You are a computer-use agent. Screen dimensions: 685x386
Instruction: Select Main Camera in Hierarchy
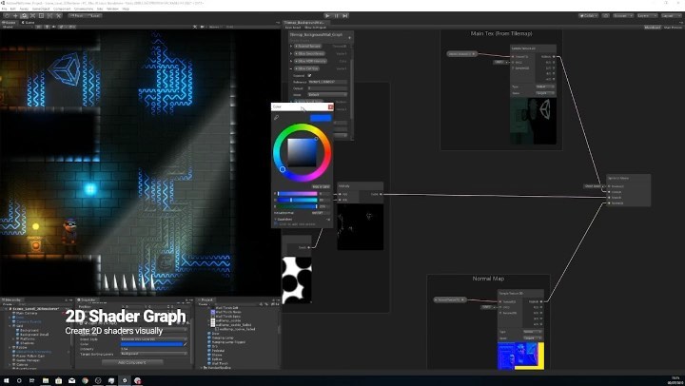(27, 313)
